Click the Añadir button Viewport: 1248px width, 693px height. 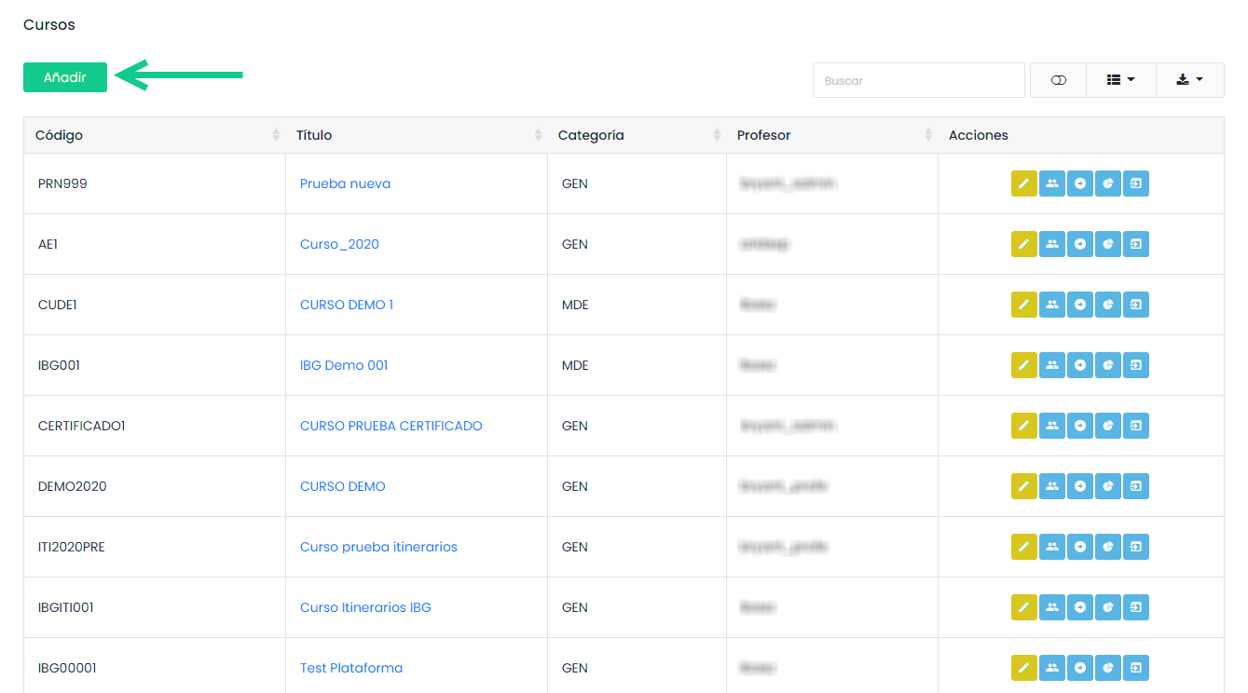coord(65,77)
